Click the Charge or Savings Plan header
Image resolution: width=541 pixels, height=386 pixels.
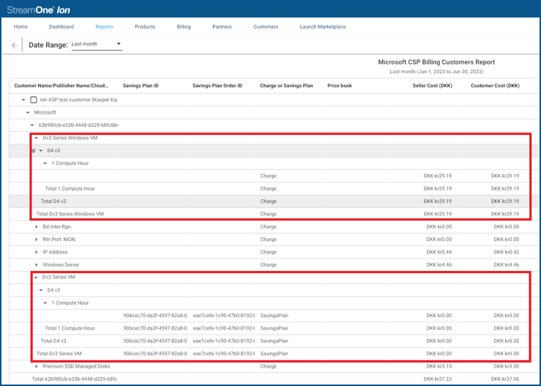(x=286, y=86)
